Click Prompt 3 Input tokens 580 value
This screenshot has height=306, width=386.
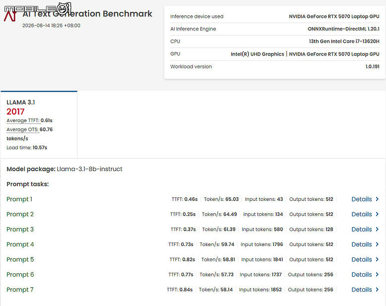tap(278, 229)
